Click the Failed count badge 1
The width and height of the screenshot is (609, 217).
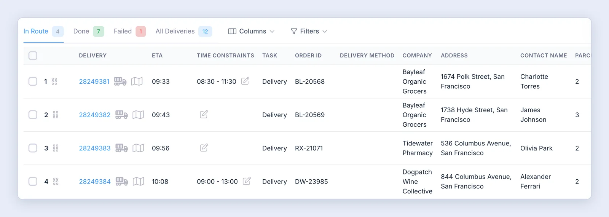pos(141,31)
